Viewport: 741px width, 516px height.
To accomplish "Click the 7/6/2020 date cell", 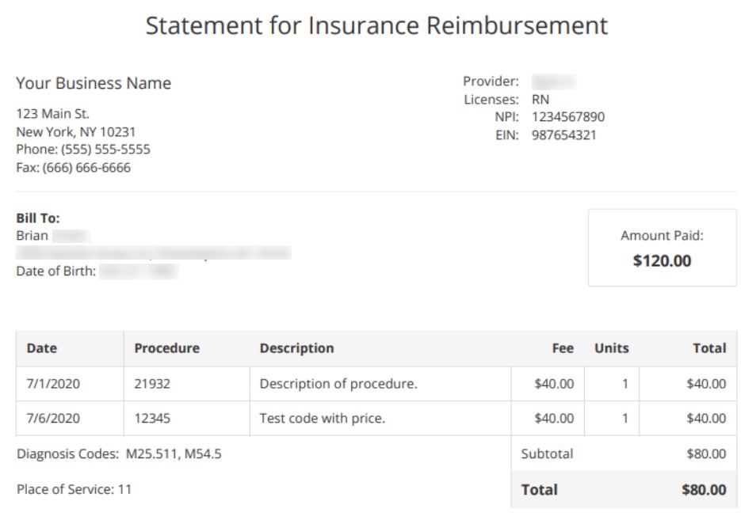I will (x=53, y=419).
